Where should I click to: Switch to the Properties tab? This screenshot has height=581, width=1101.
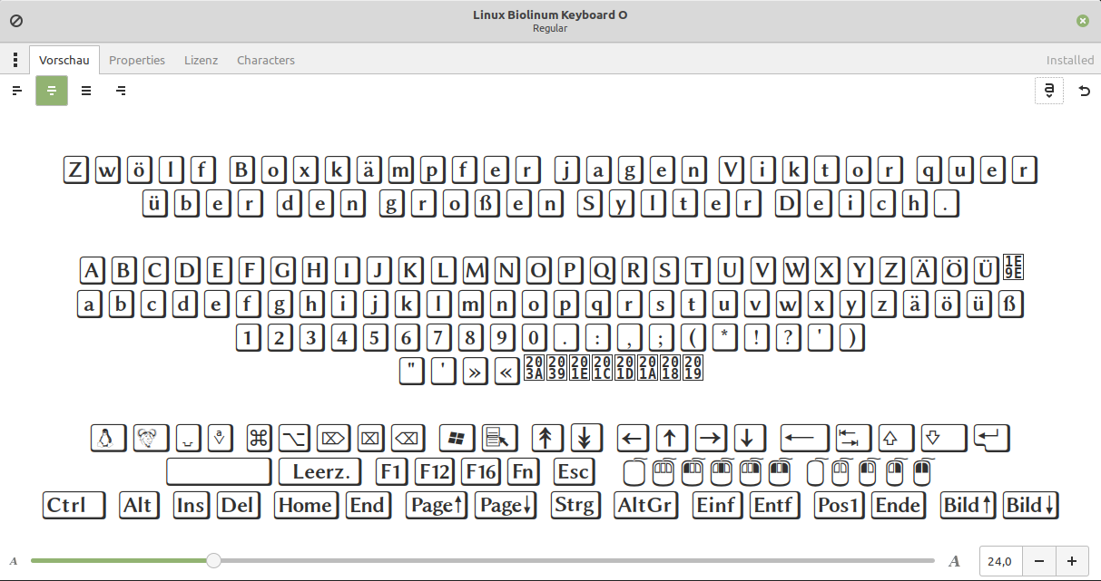tap(137, 60)
